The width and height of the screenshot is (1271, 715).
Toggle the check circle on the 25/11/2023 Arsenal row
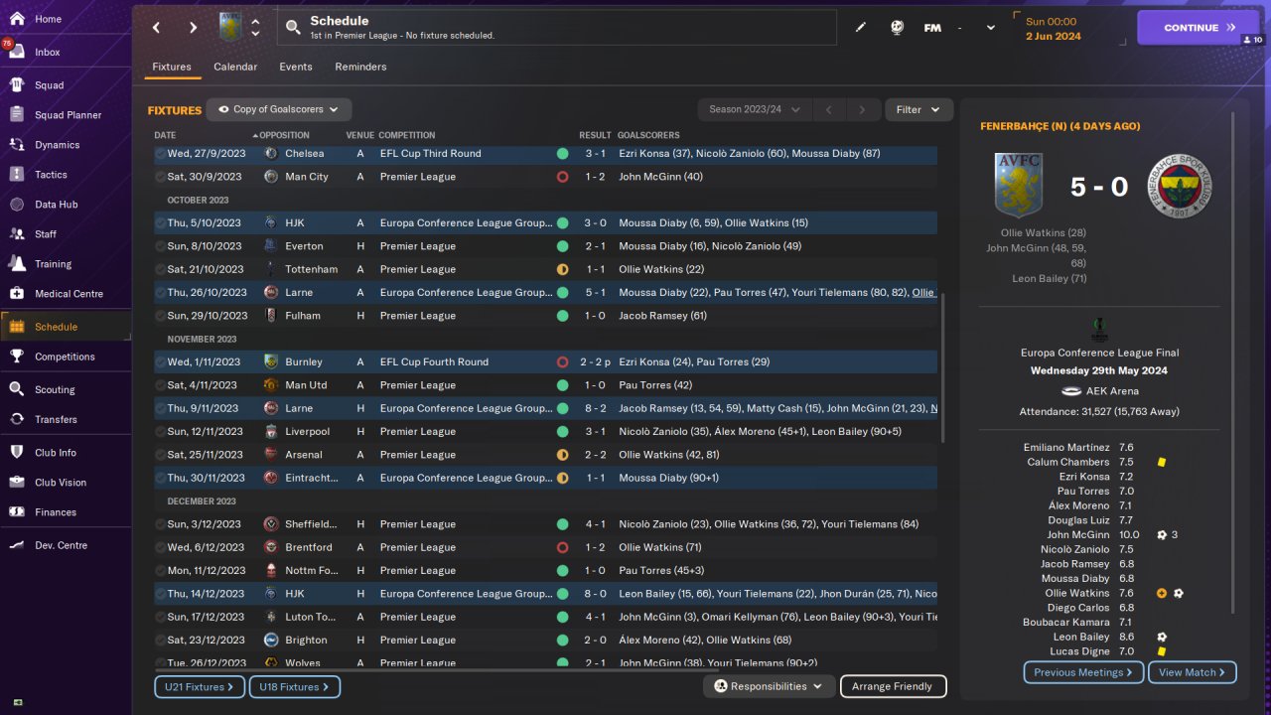tap(161, 455)
